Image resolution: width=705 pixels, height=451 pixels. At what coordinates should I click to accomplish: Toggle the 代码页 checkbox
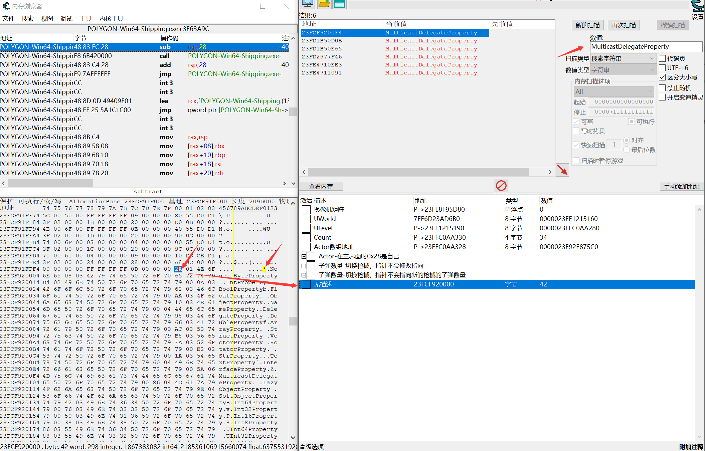click(x=662, y=59)
